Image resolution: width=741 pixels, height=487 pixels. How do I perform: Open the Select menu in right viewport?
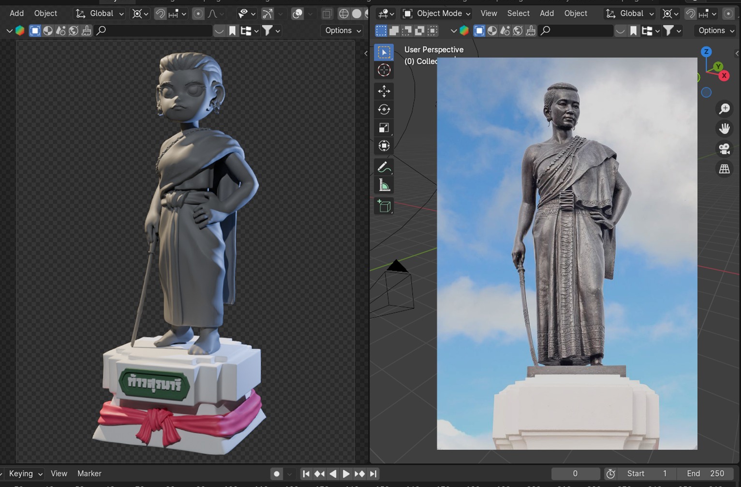click(x=518, y=14)
